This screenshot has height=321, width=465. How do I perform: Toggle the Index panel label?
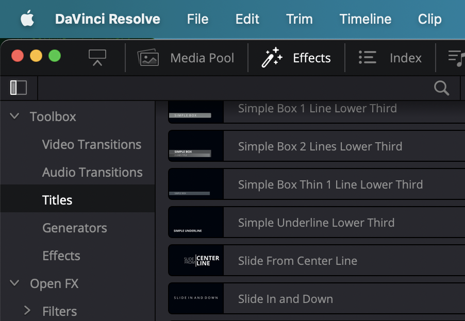pyautogui.click(x=405, y=58)
